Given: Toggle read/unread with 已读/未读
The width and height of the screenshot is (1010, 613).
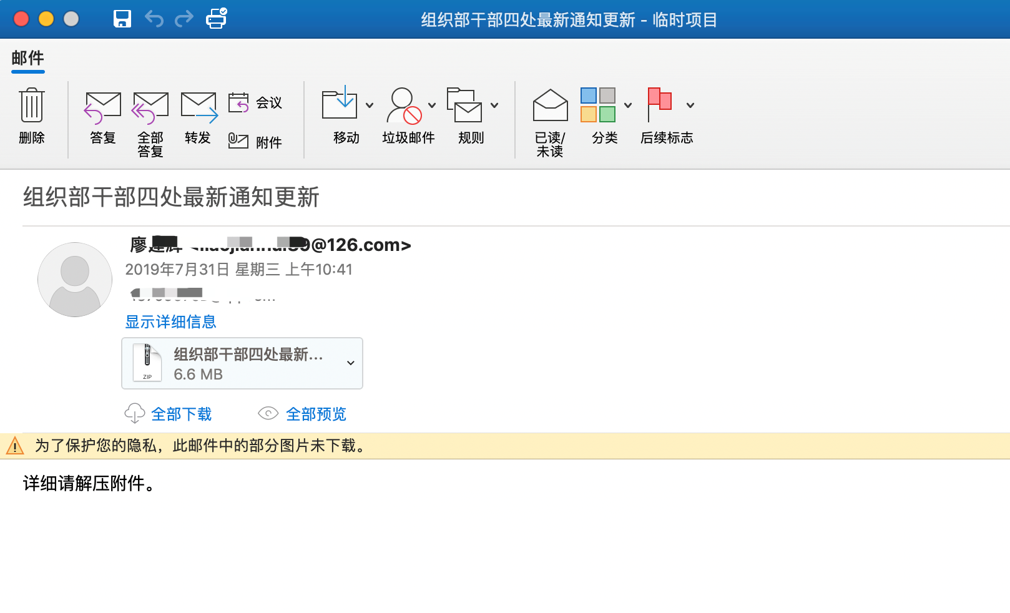Looking at the screenshot, I should (550, 122).
